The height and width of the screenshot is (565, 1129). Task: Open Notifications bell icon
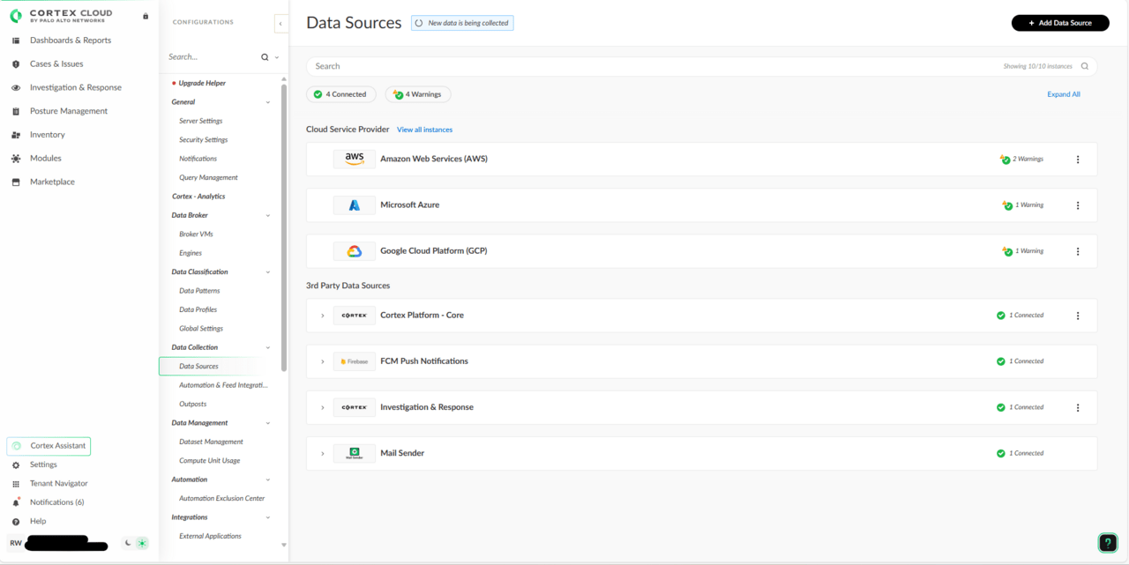click(x=16, y=502)
